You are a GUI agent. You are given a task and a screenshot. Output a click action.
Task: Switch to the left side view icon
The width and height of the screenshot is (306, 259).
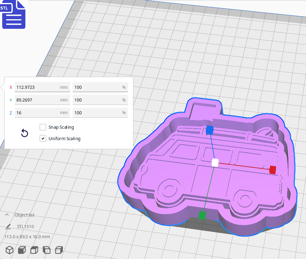click(46, 250)
